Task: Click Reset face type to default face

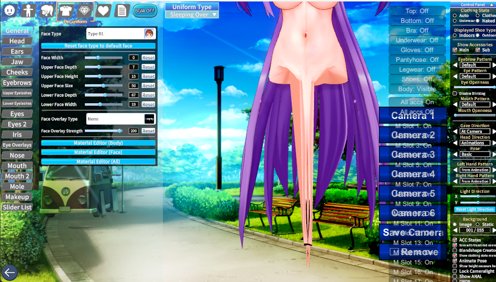Action: click(99, 46)
